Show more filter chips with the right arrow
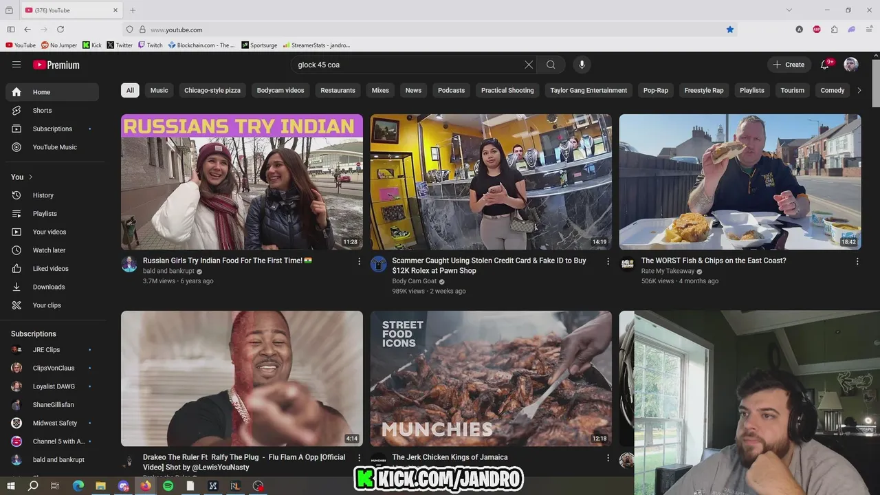880x495 pixels. (859, 90)
